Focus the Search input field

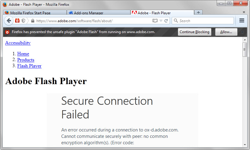click(205, 21)
